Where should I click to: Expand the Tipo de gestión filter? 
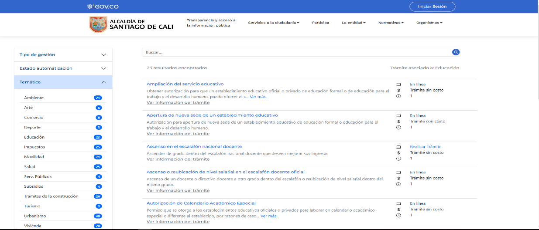coord(63,55)
